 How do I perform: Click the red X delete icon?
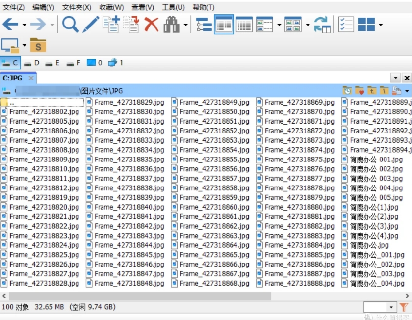(152, 25)
